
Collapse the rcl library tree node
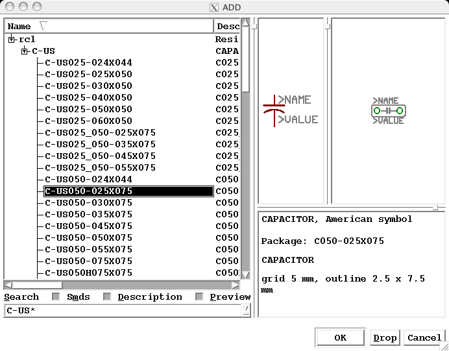click(11, 40)
